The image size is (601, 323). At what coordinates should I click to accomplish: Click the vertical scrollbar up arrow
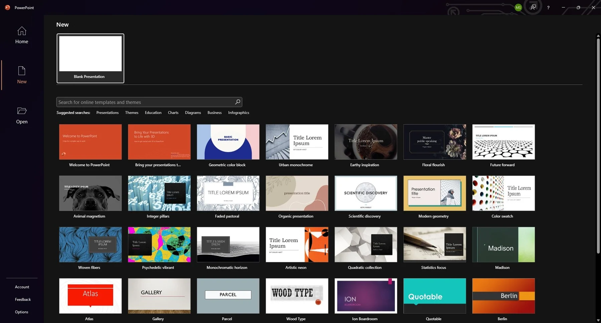[x=598, y=36]
